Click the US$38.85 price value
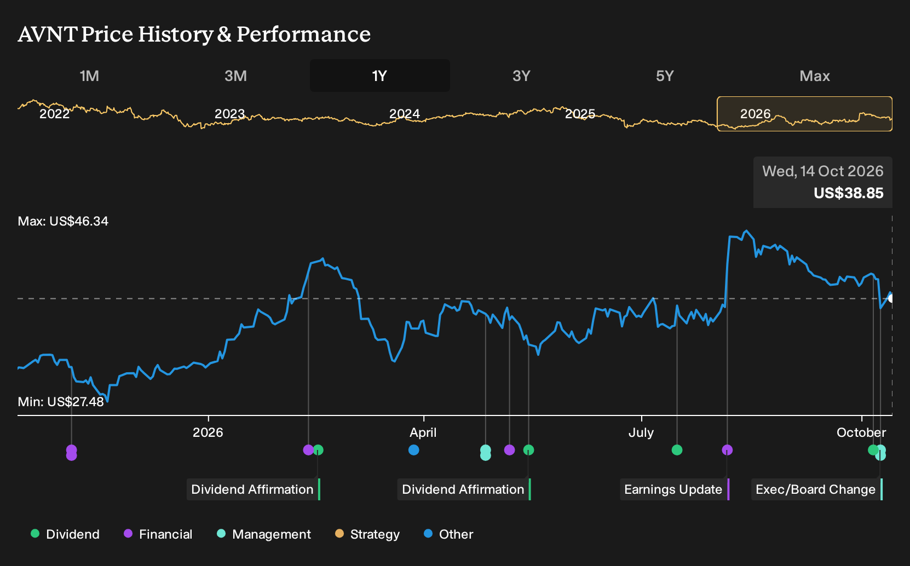The image size is (910, 566). pyautogui.click(x=849, y=193)
